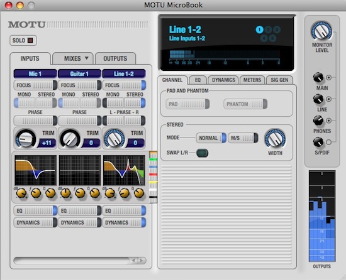
Task: Select S/PDIF monitor radio button
Action: point(328,143)
